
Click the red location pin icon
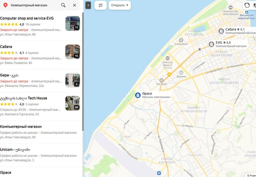[x=5, y=5]
